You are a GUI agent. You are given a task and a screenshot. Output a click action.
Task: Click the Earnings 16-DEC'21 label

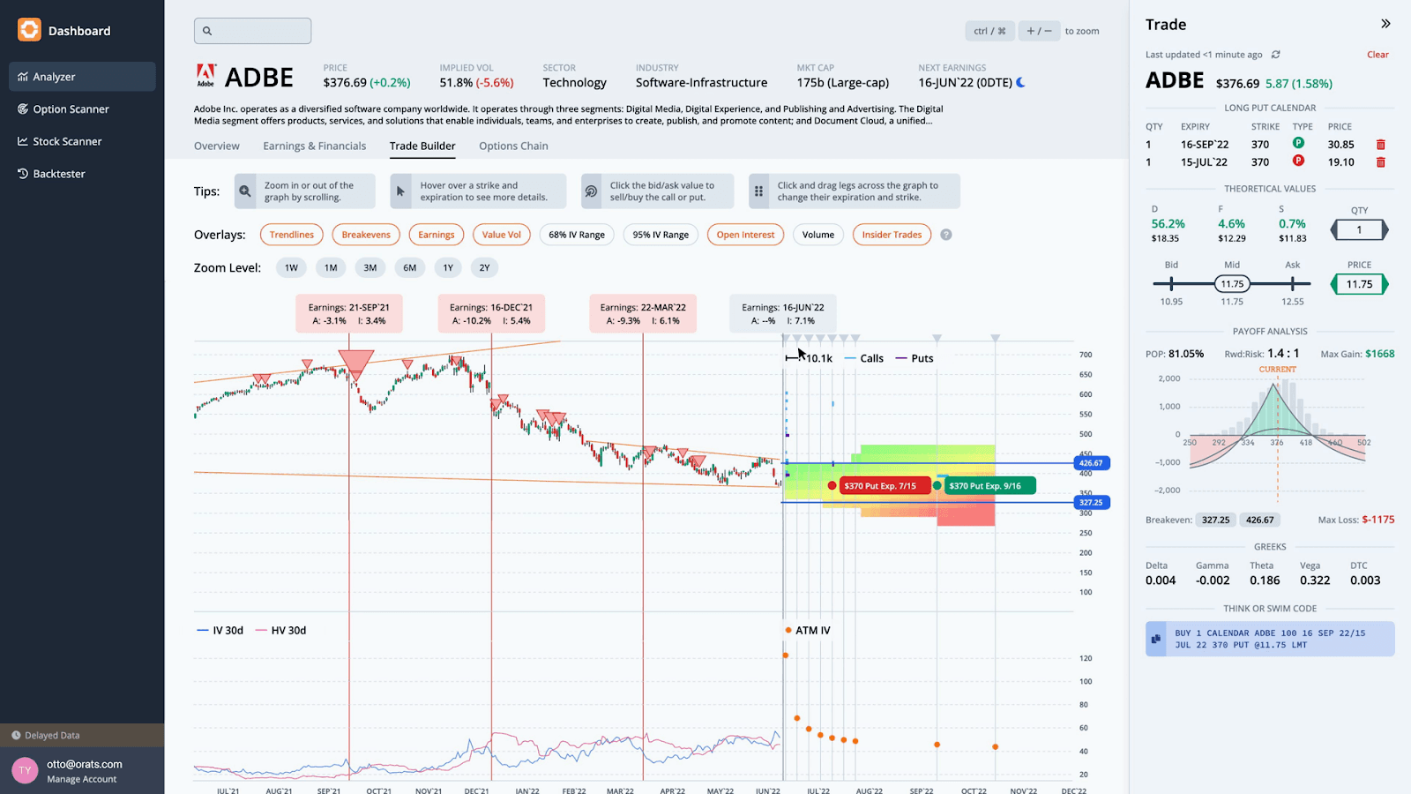pos(491,314)
